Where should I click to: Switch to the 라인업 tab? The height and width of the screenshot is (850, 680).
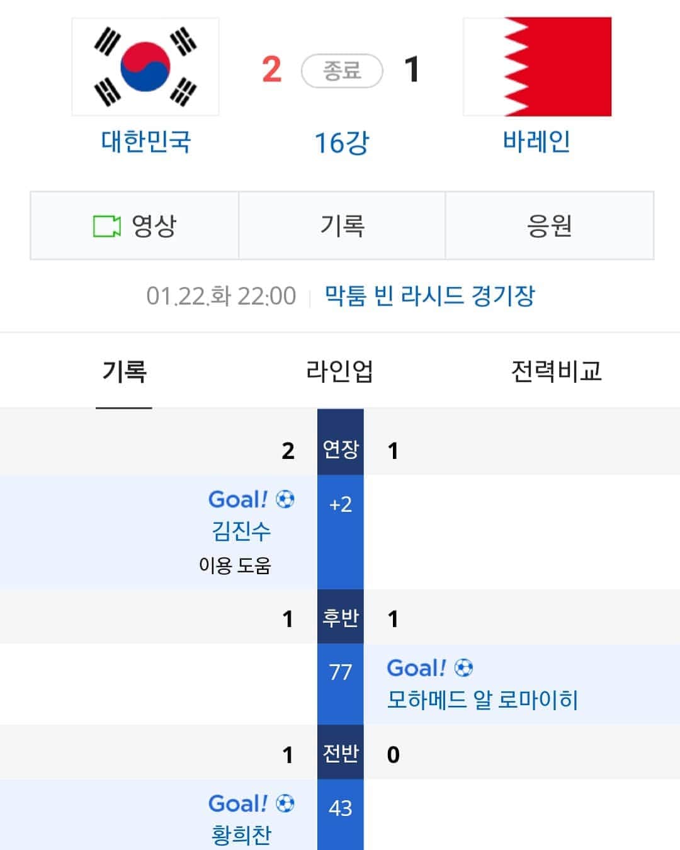339,371
